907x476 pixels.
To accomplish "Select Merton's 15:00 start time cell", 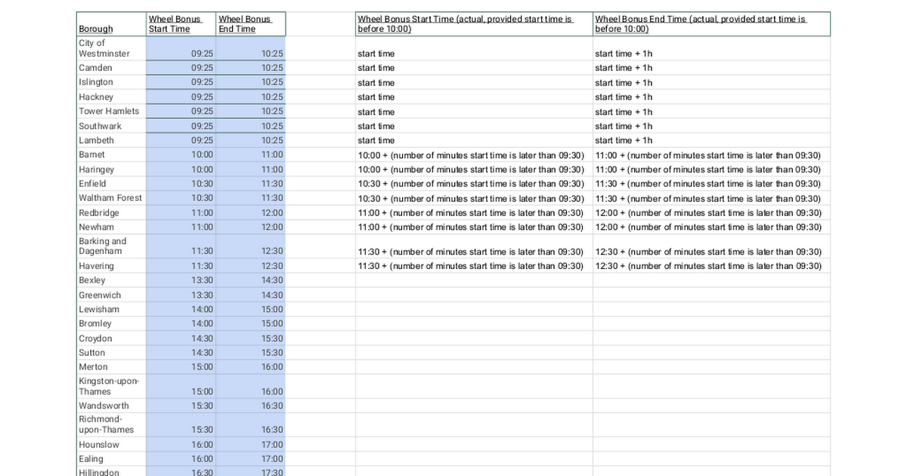I will [181, 367].
